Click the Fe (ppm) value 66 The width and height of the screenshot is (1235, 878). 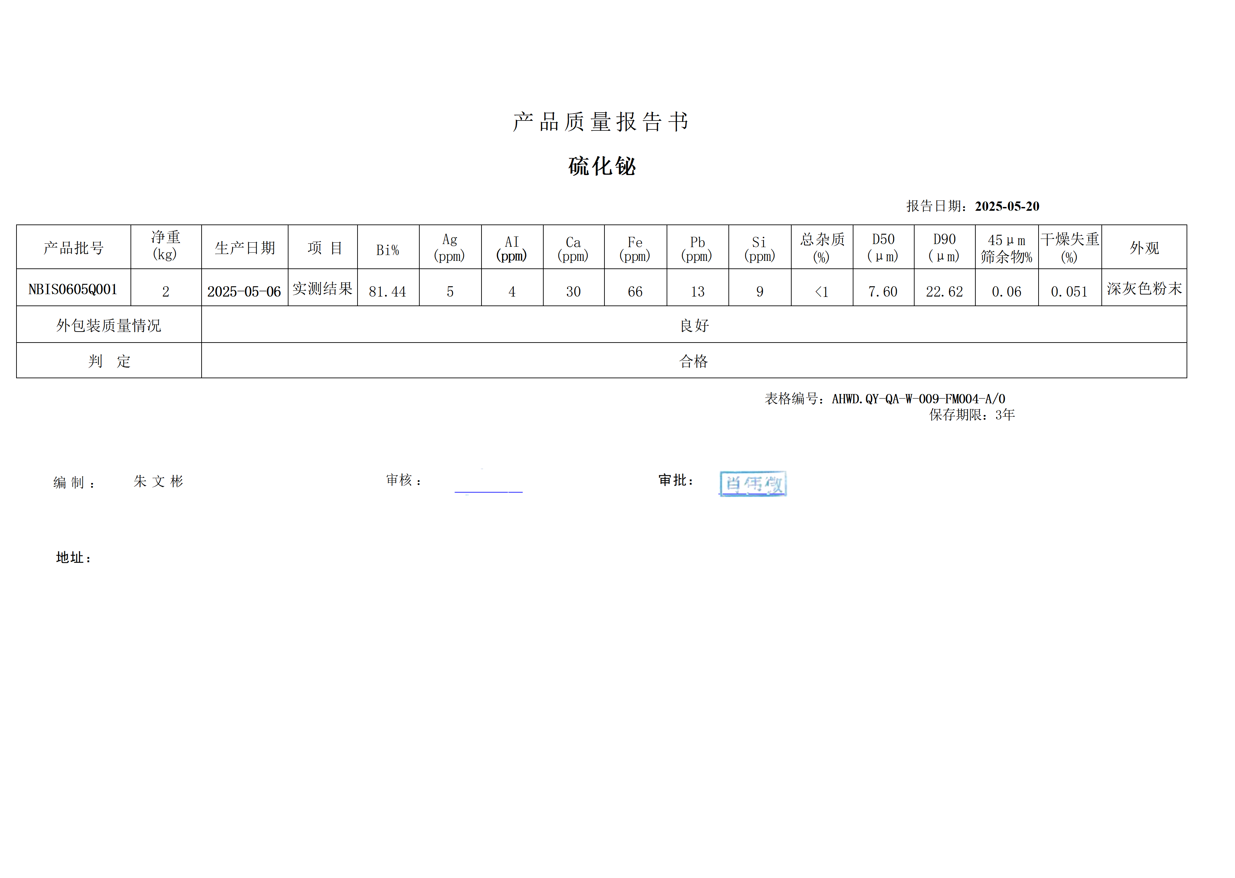tap(635, 291)
